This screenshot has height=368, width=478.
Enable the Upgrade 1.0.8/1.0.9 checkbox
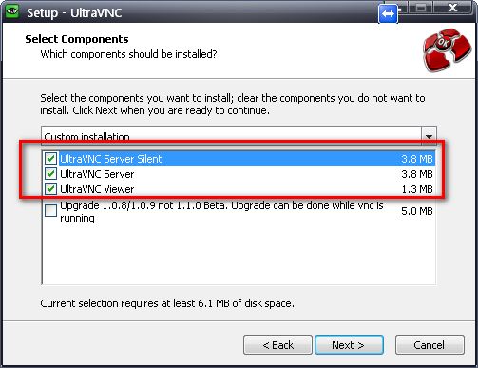[x=50, y=210]
